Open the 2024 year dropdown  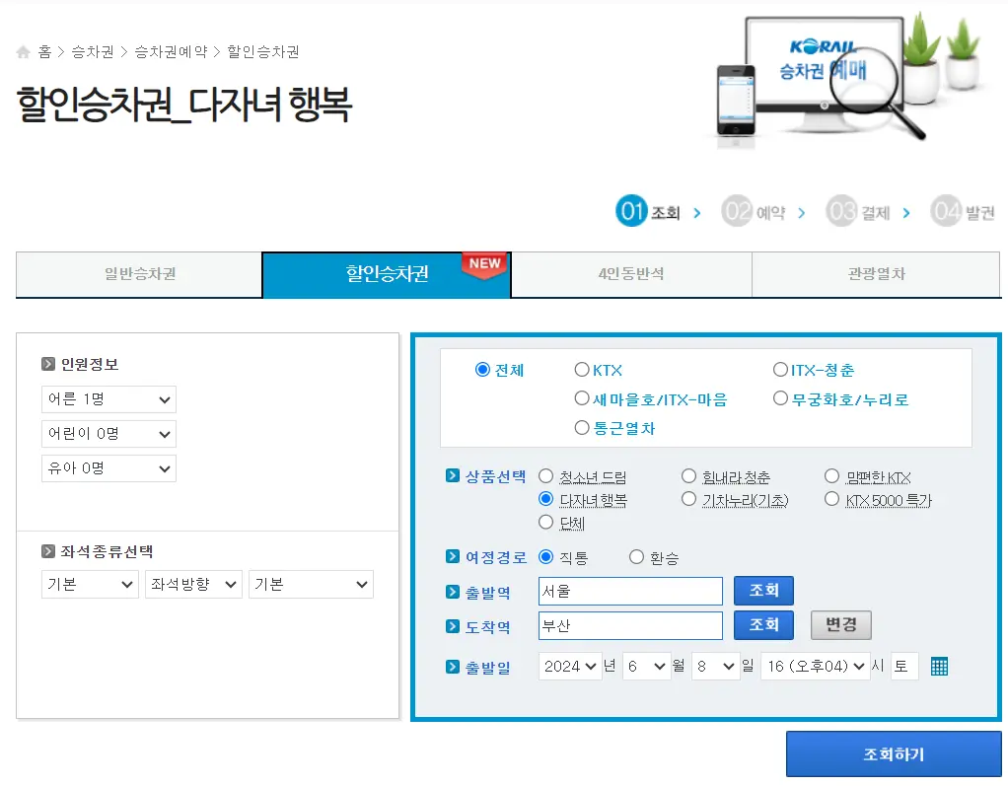[570, 667]
